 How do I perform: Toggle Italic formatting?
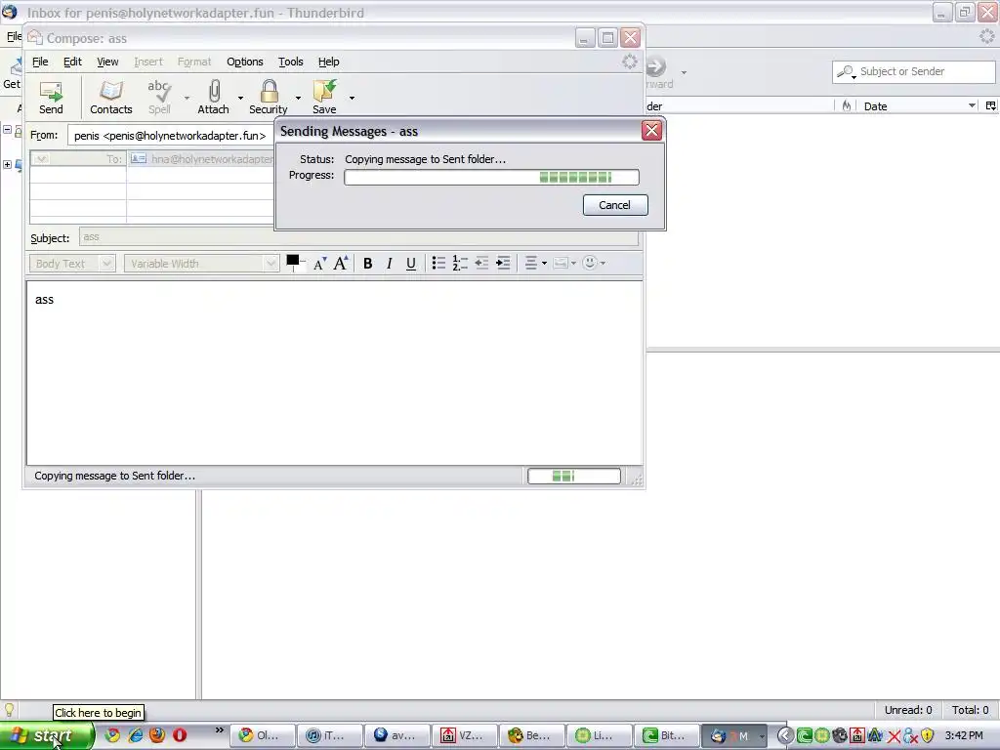389,264
